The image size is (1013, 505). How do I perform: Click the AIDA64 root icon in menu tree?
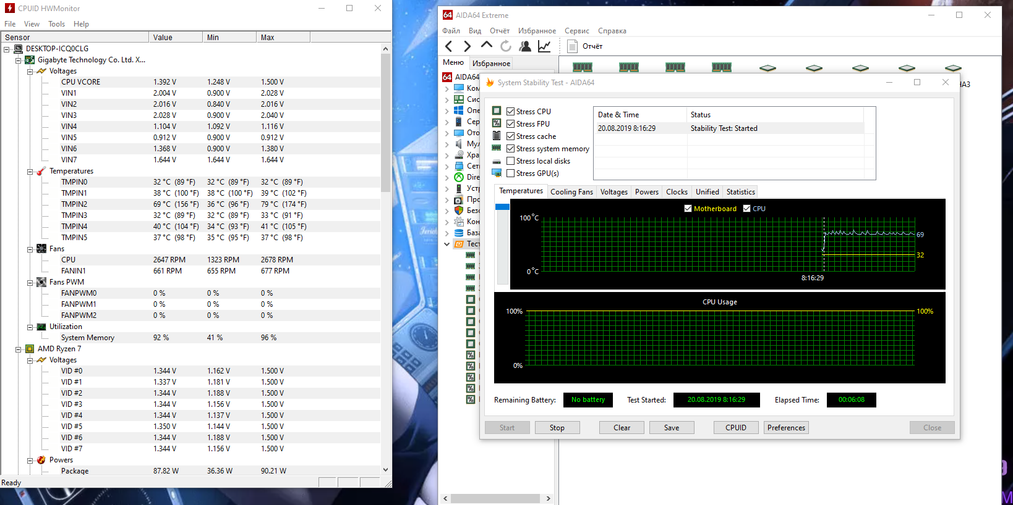click(447, 77)
